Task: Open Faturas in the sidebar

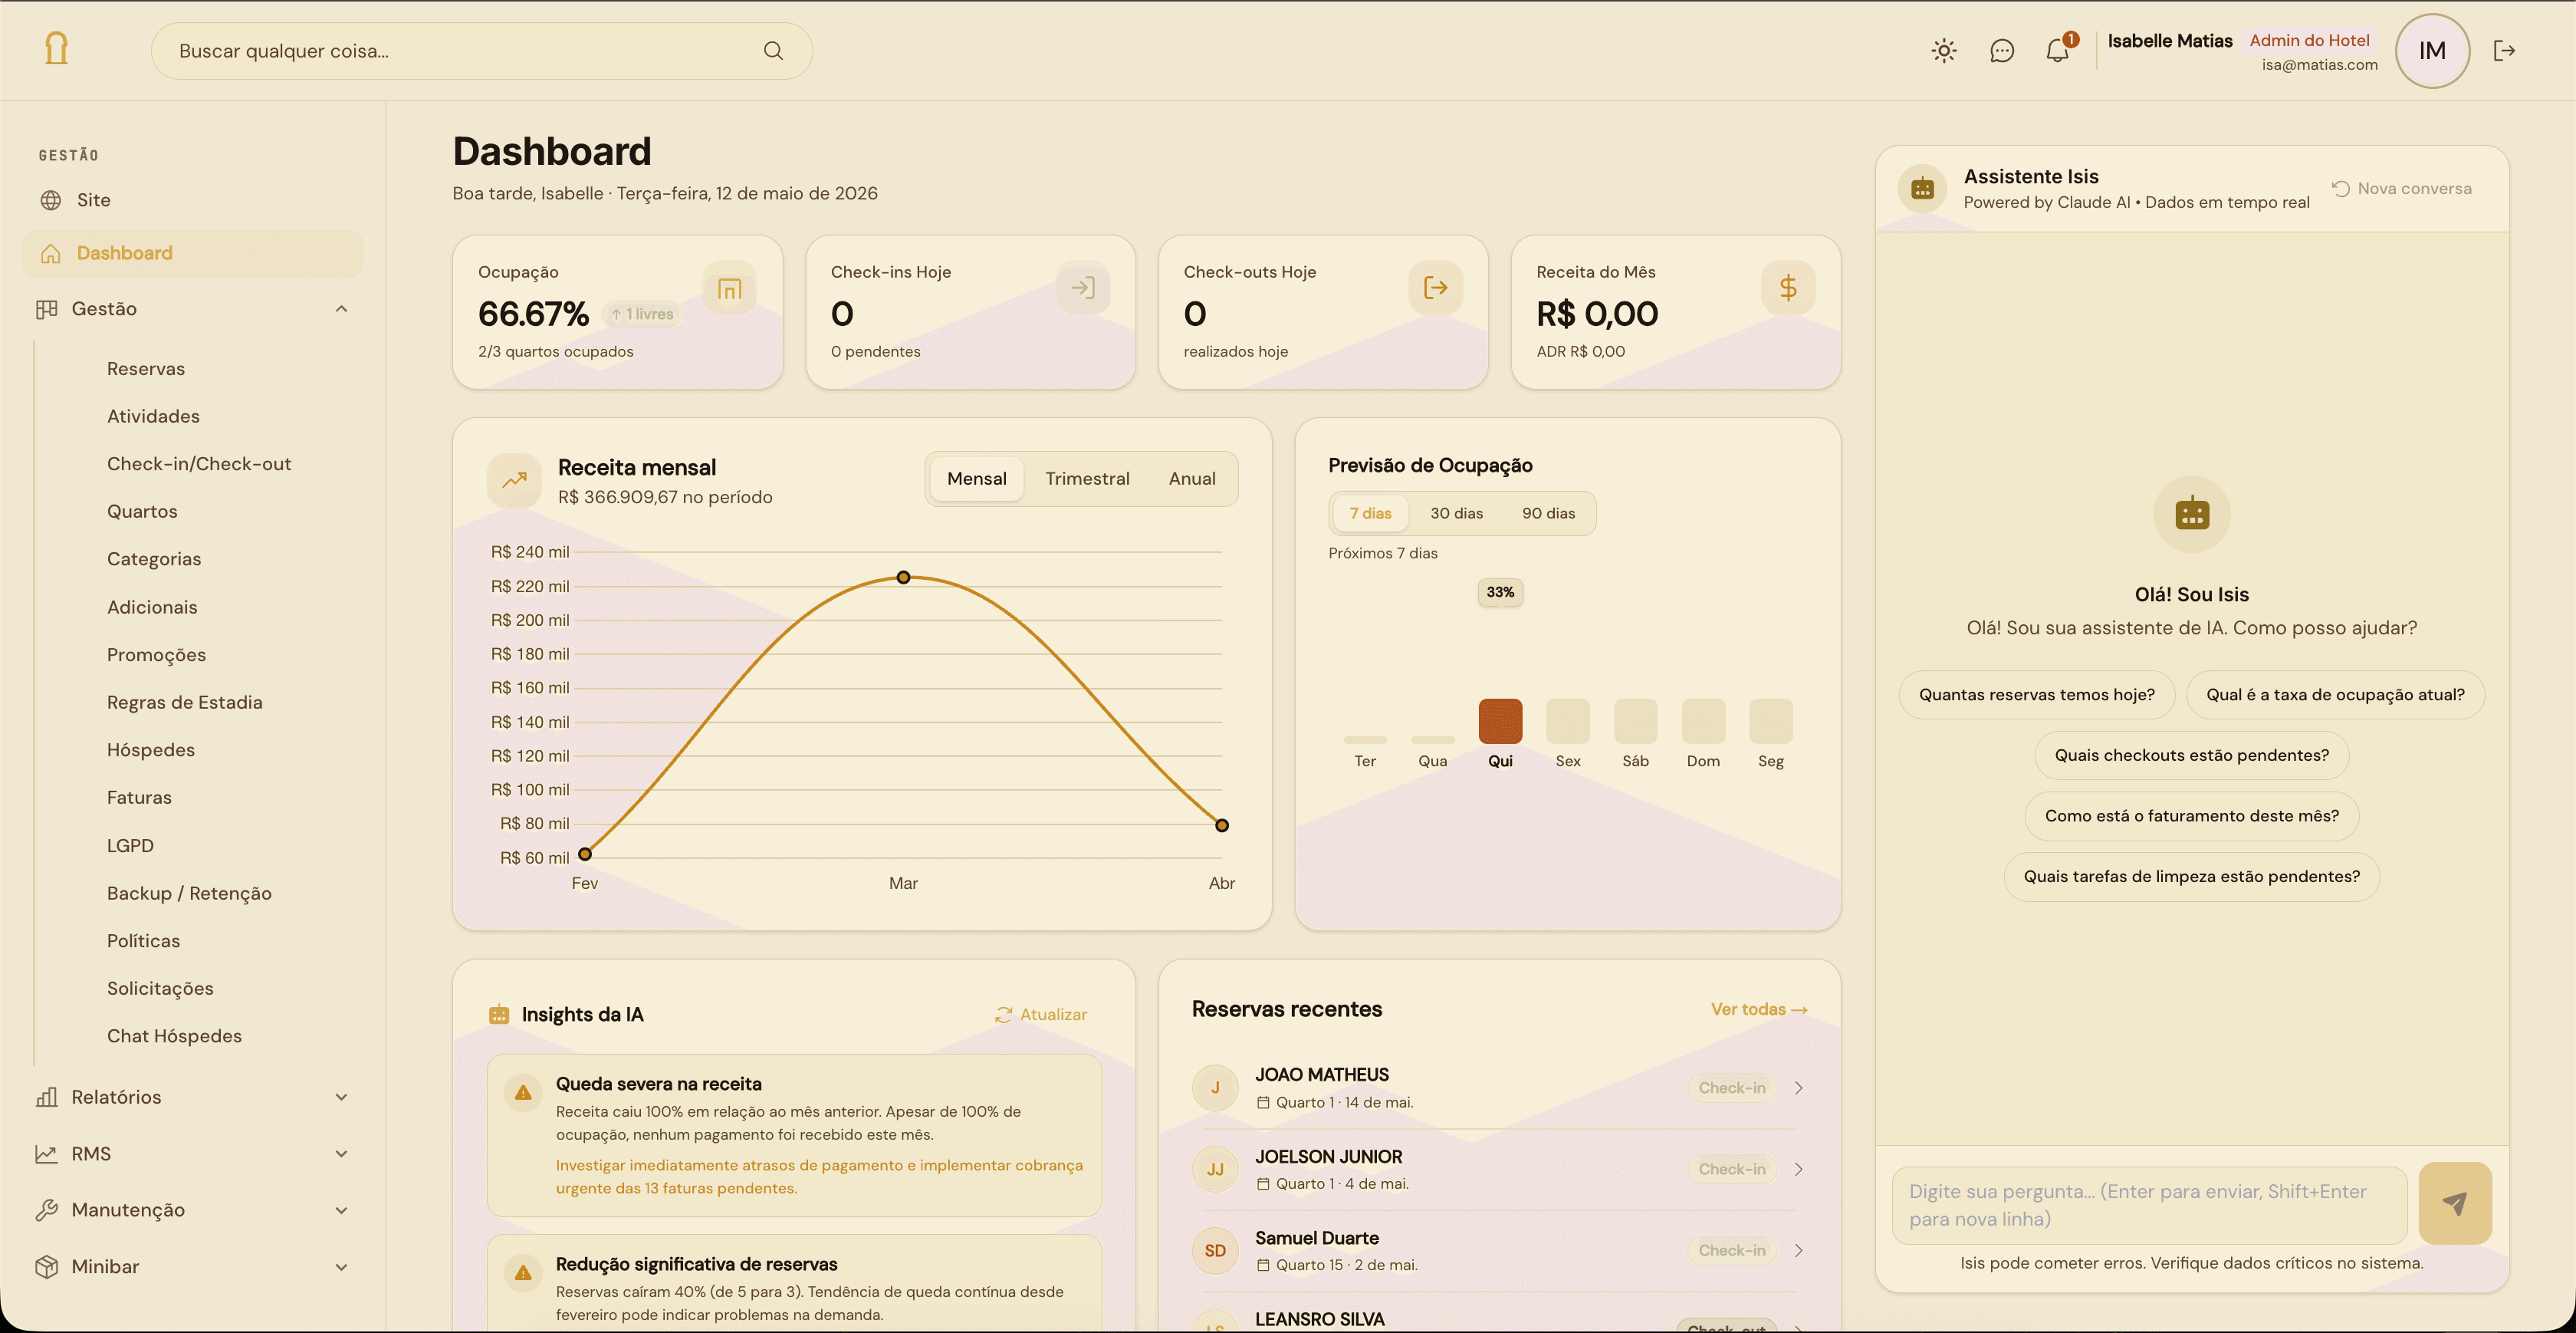Action: (139, 798)
